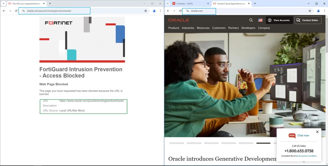The width and height of the screenshot is (328, 166).
Task: Click the Contact Sales button
Action: (308, 20)
